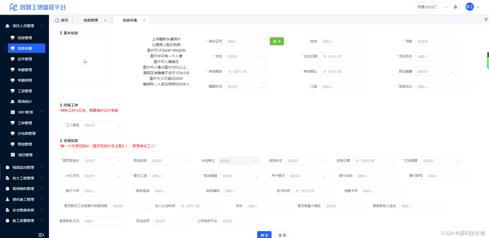
Task: Open the 政治面貌 dropdown
Action: [241, 176]
